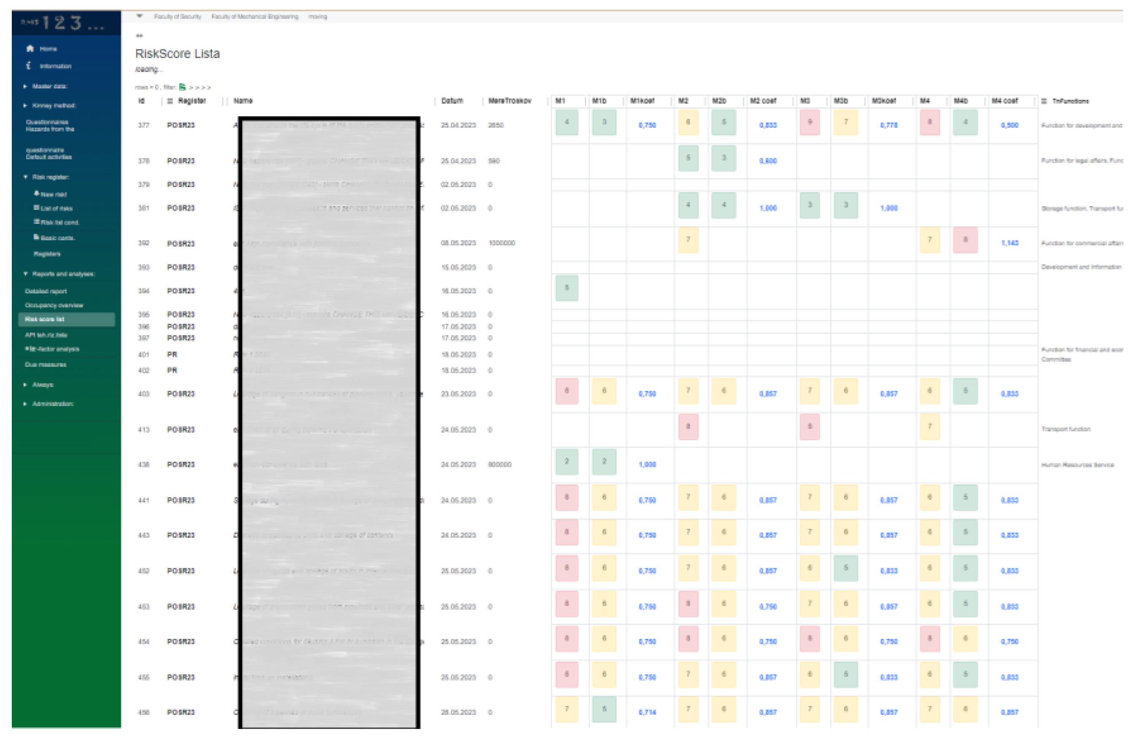
Task: Click yellow M2 cell in row 392
Action: 688,240
